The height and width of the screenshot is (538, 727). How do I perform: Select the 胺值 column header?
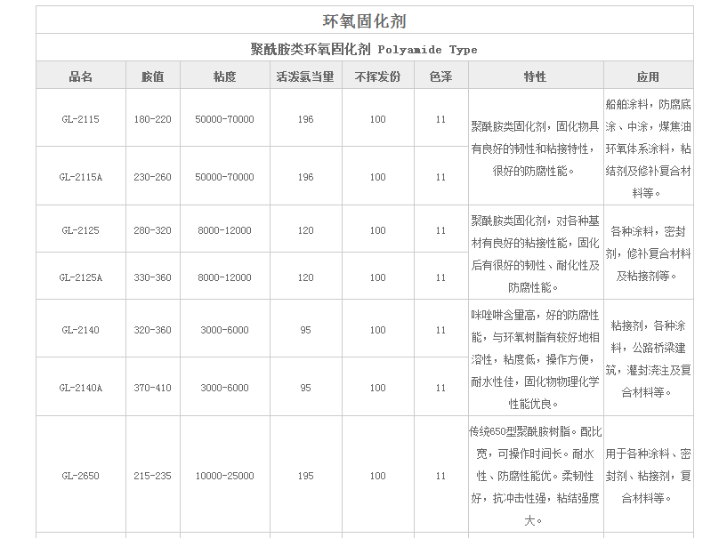pos(152,76)
